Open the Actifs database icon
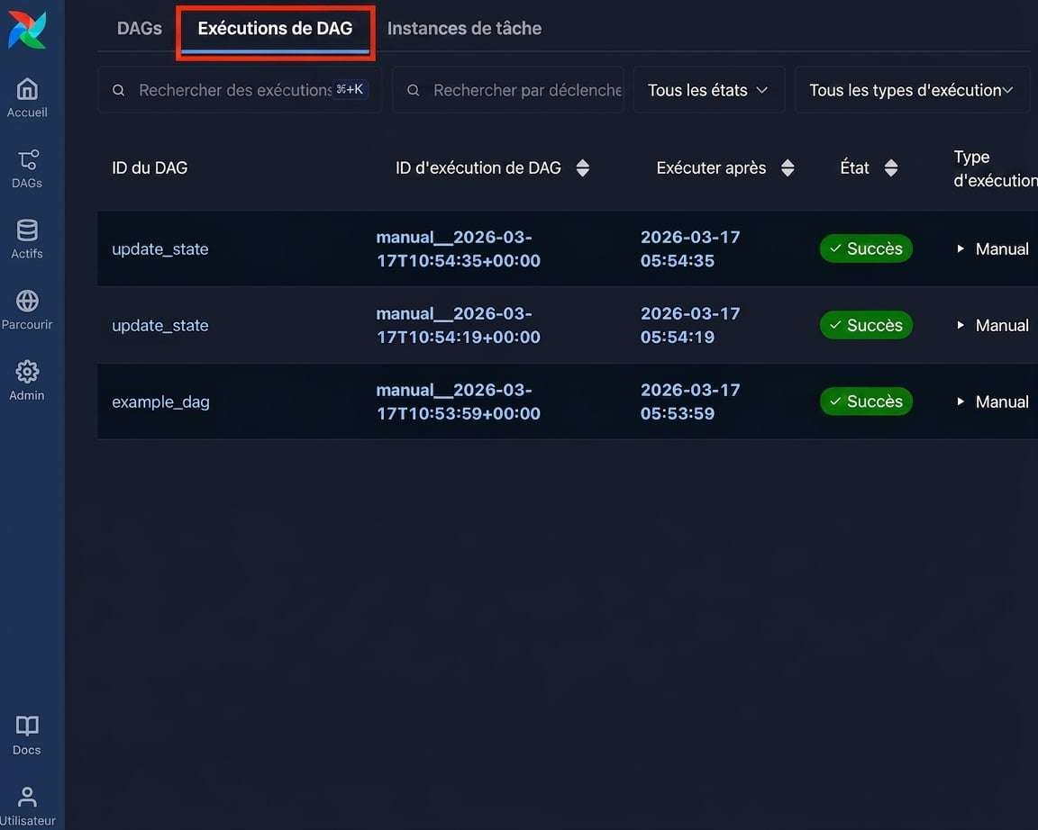Image resolution: width=1038 pixels, height=830 pixels. [x=27, y=230]
